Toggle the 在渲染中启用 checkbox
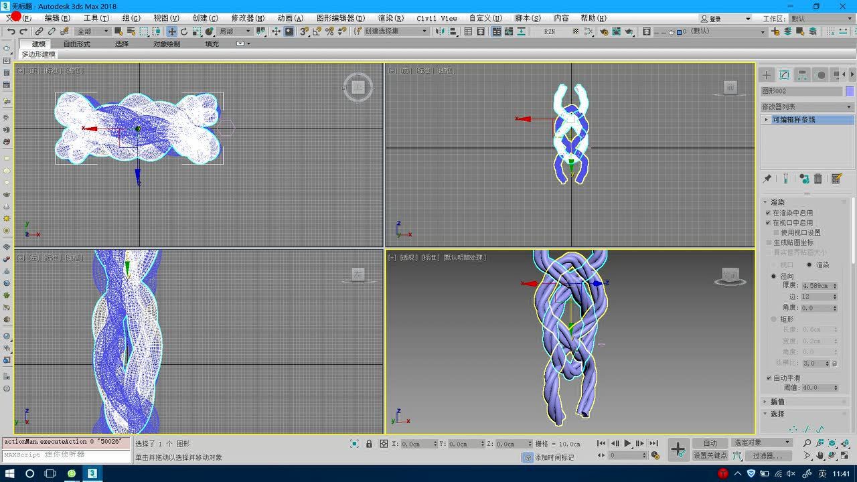The image size is (857, 482). 769,213
